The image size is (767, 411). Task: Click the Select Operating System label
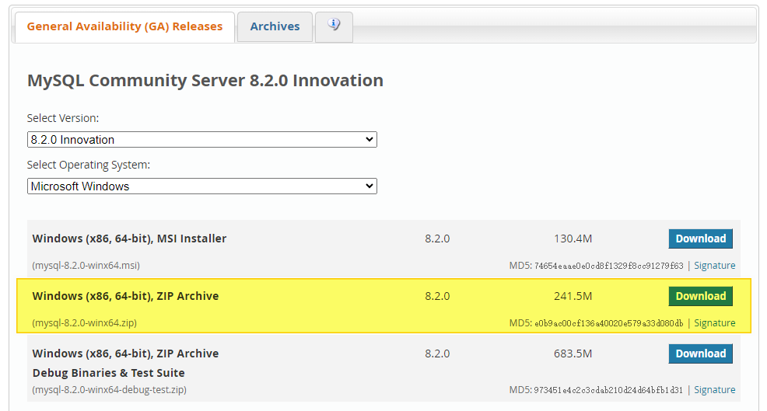point(89,165)
